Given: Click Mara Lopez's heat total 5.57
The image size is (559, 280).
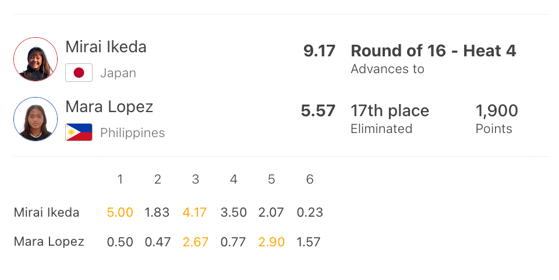Looking at the screenshot, I should (x=318, y=111).
